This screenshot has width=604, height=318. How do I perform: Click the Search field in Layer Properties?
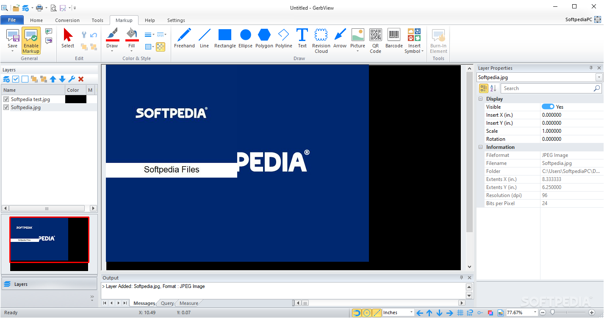[551, 88]
